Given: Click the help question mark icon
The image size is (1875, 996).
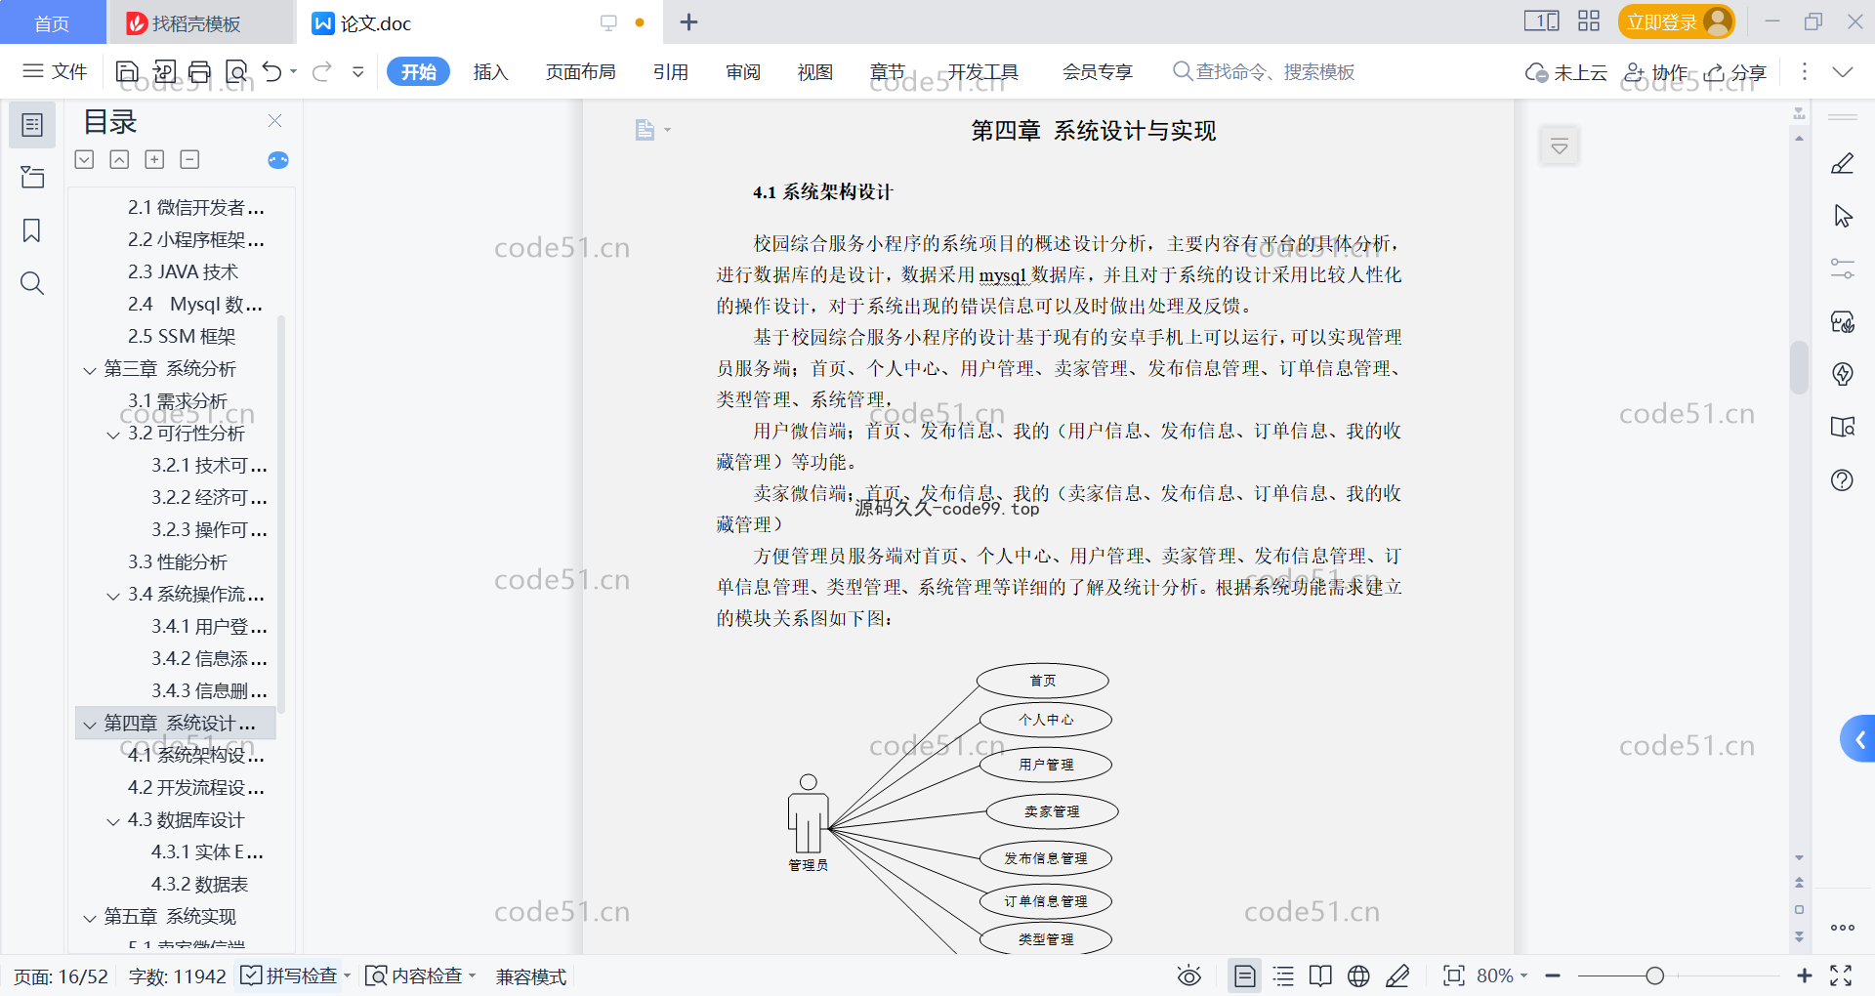Looking at the screenshot, I should point(1842,479).
